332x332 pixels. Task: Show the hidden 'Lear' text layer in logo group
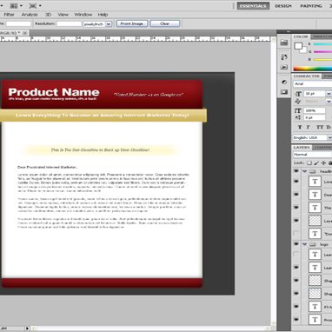point(296,254)
